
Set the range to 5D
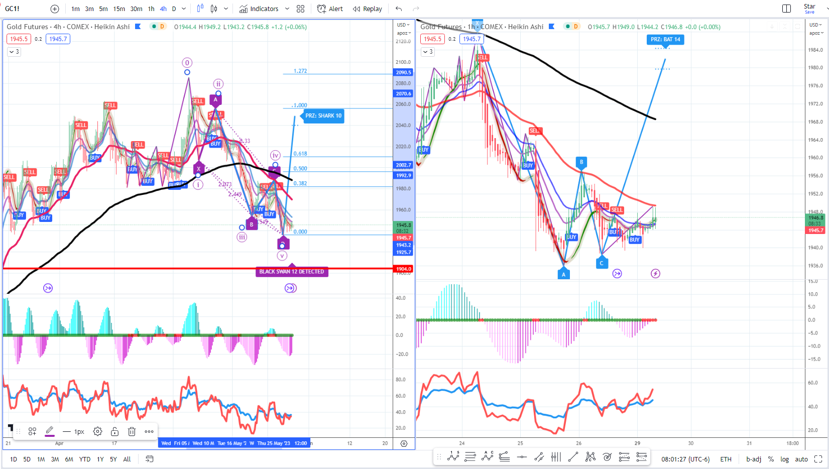click(27, 459)
